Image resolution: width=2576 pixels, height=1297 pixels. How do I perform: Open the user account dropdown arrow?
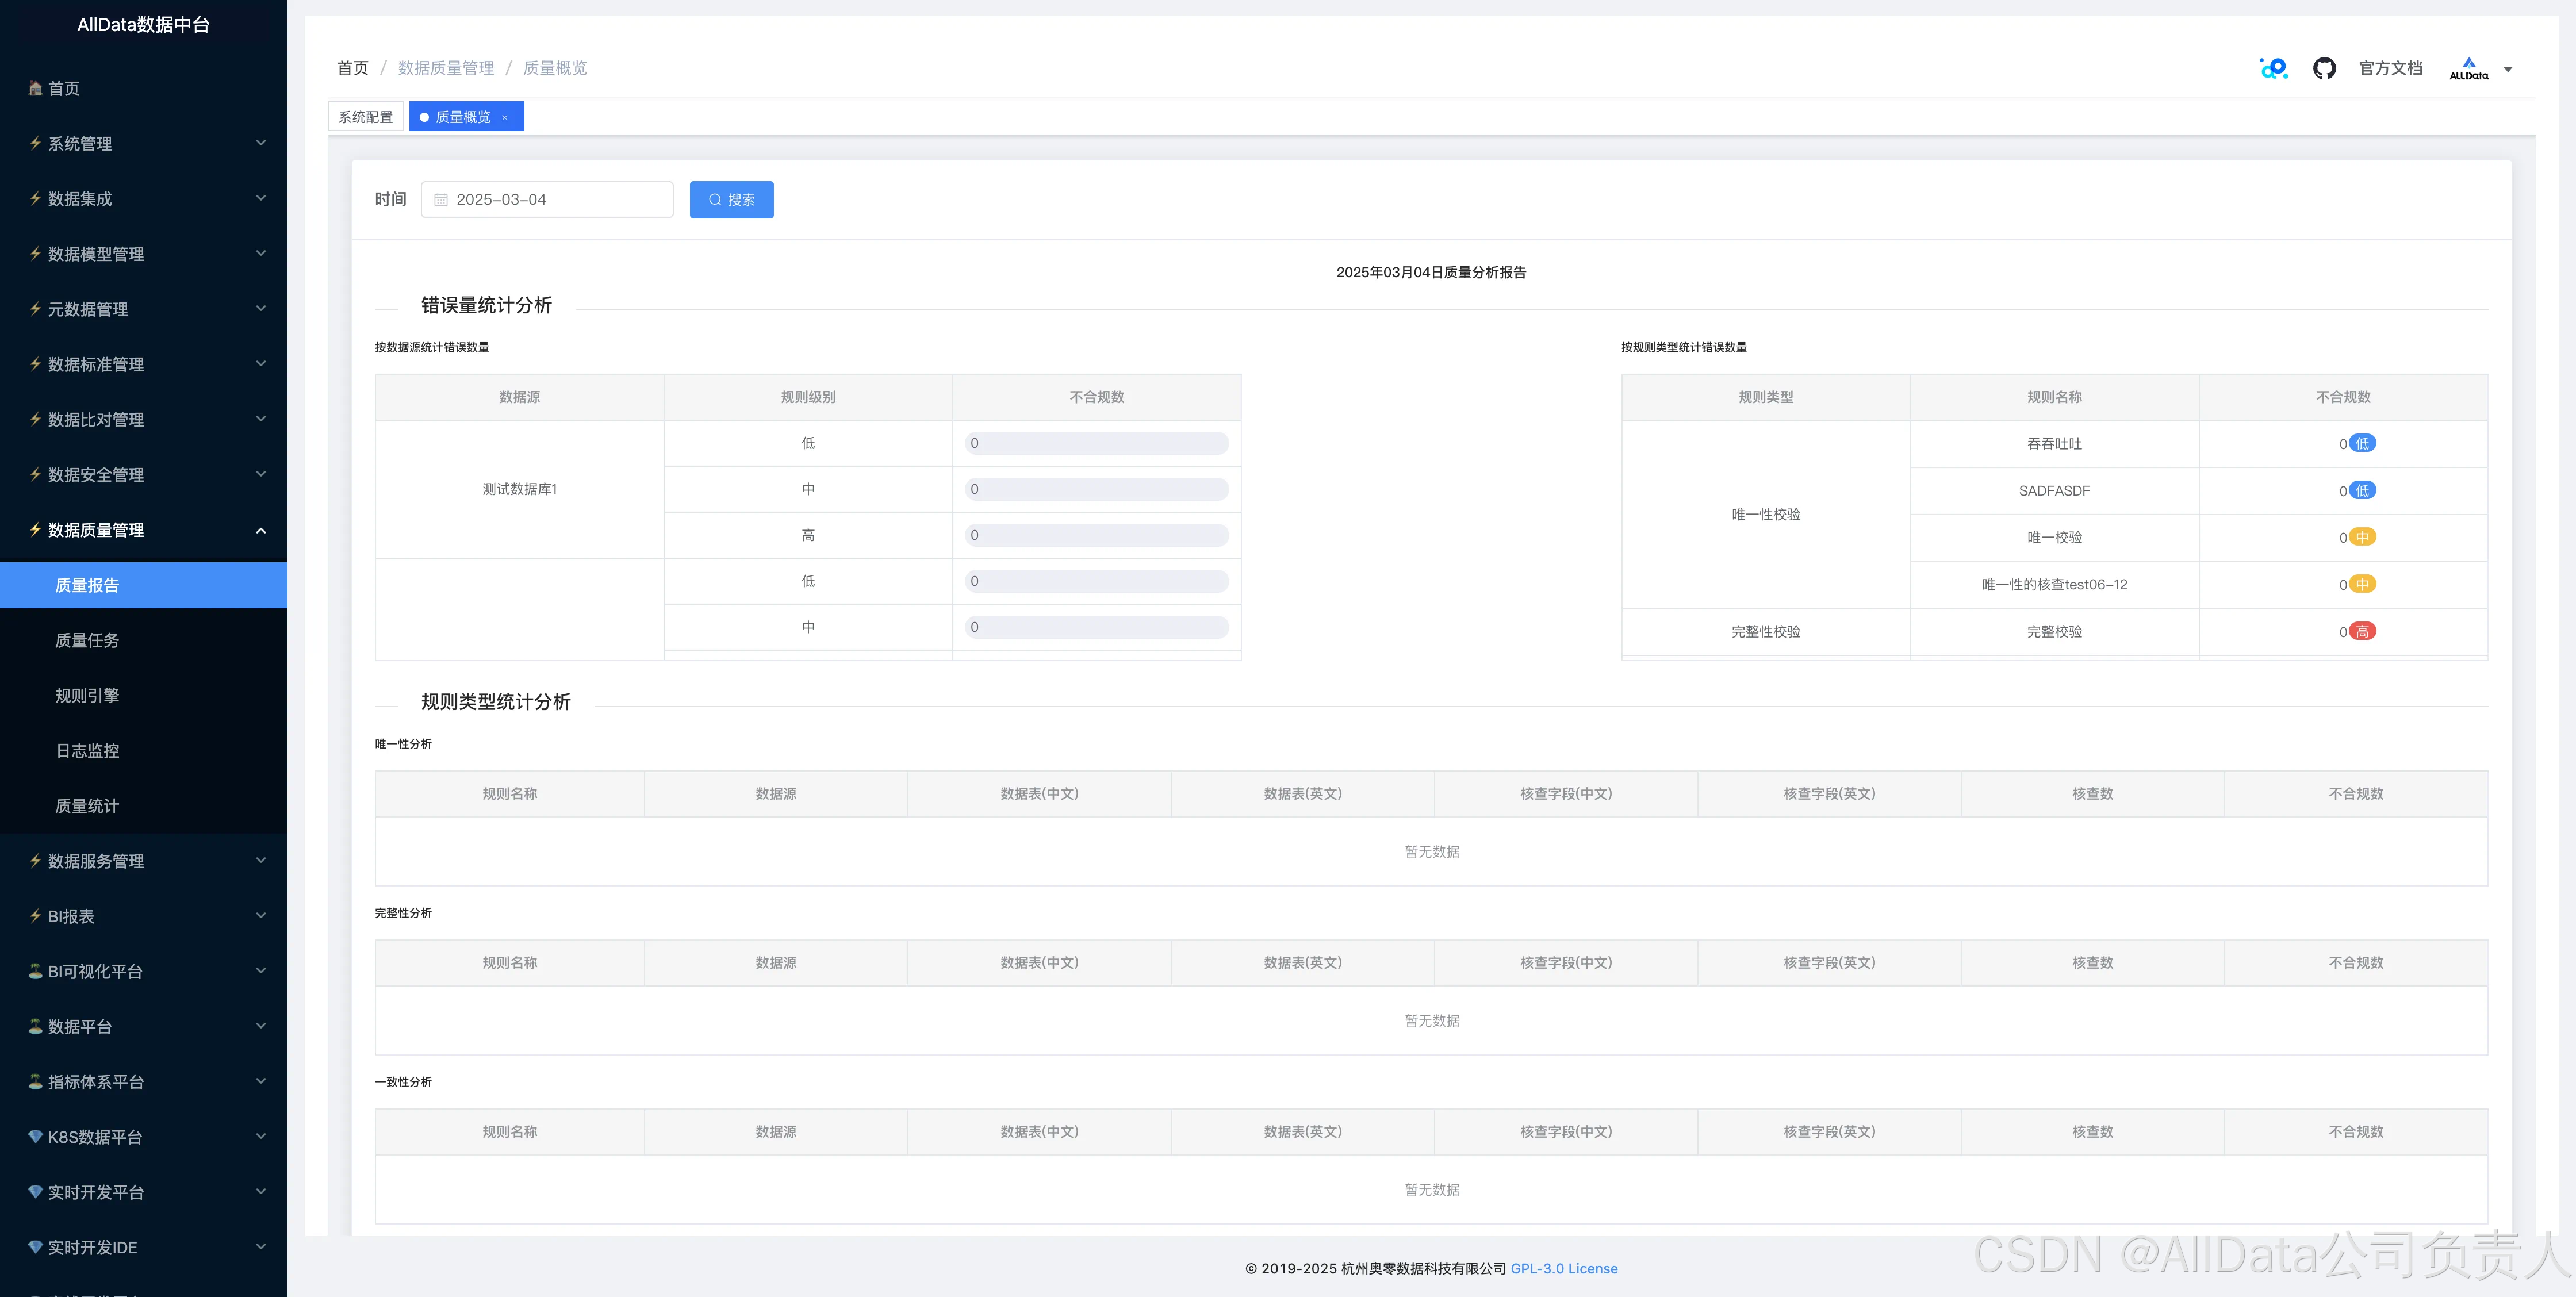pyautogui.click(x=2508, y=70)
